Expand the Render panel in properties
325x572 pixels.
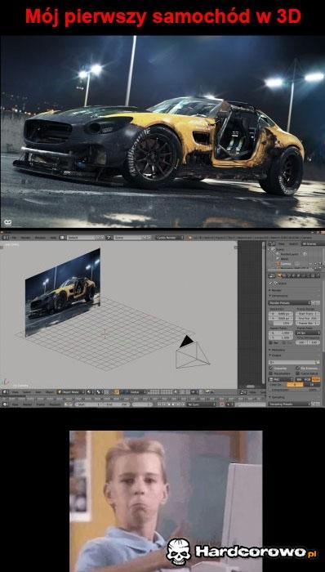coord(276,290)
